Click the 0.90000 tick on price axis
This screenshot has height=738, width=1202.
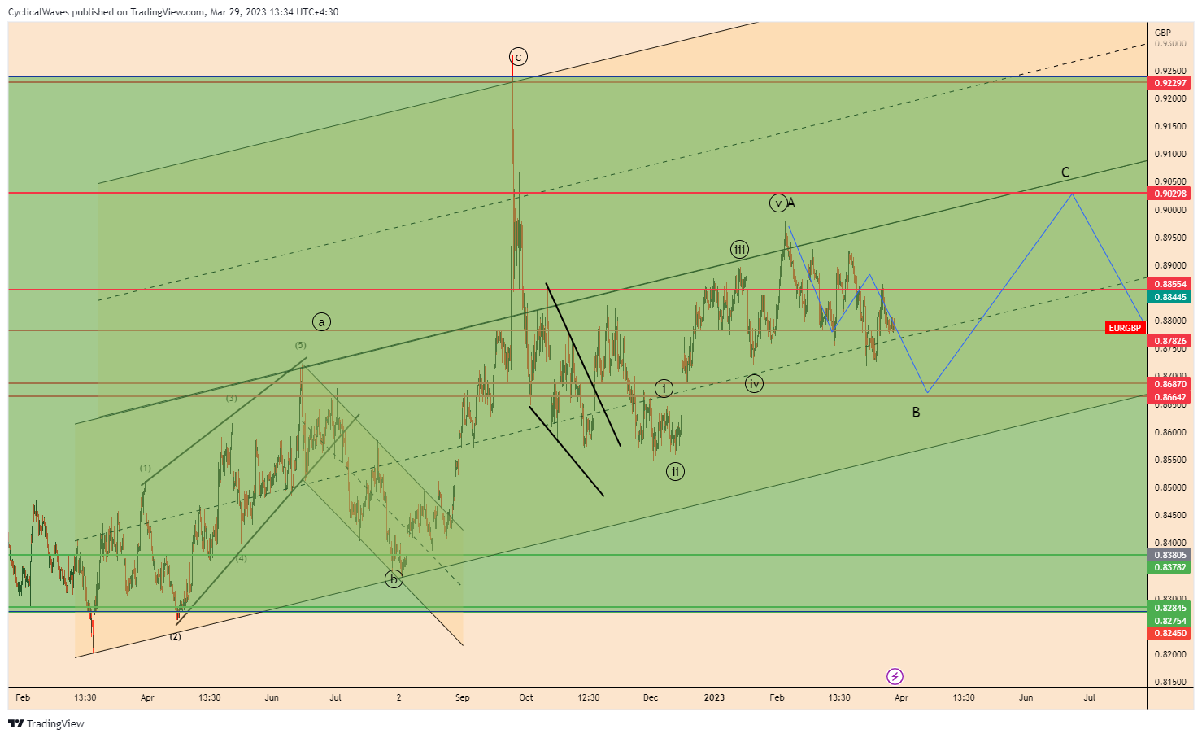1170,210
